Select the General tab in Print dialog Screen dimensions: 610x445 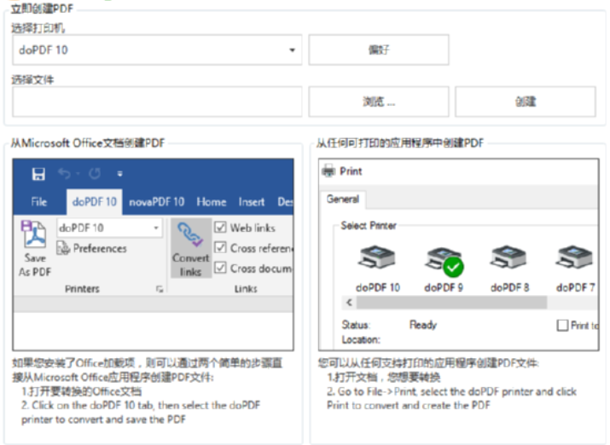[343, 199]
